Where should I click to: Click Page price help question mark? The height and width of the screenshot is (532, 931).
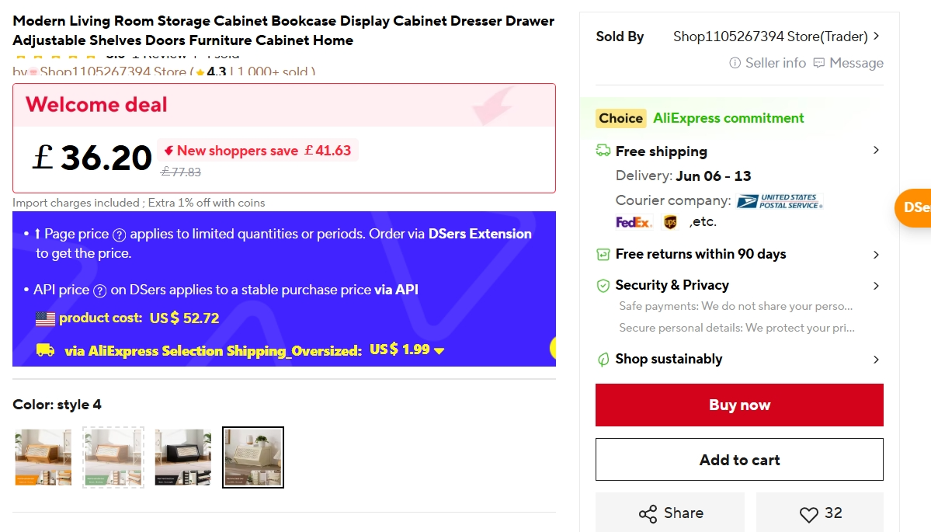pos(120,235)
